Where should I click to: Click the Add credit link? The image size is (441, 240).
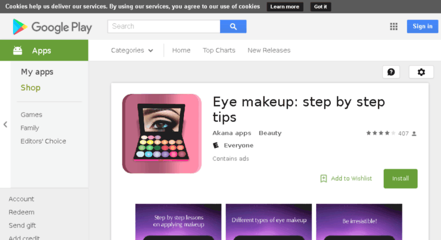(x=24, y=238)
